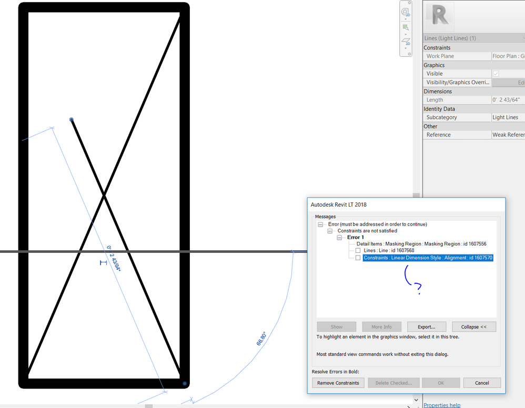Click the Visible property label
Viewport: 525px width, 408px height.
(435, 74)
